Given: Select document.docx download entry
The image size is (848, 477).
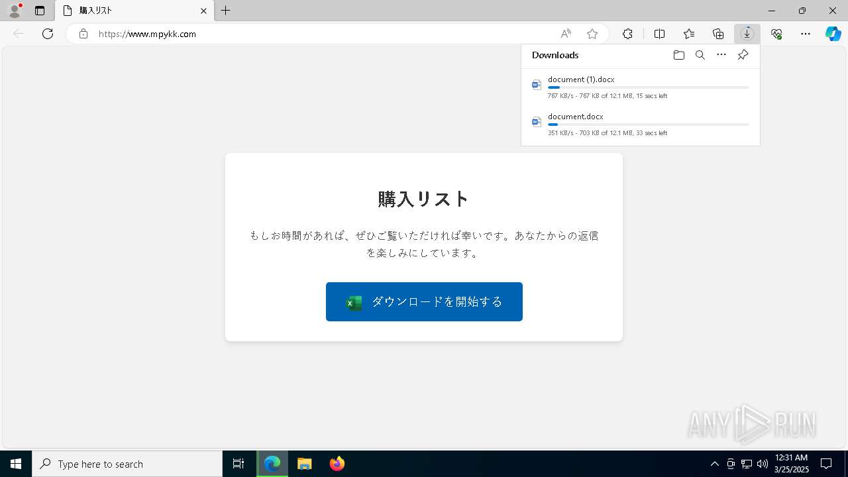Looking at the screenshot, I should click(640, 124).
